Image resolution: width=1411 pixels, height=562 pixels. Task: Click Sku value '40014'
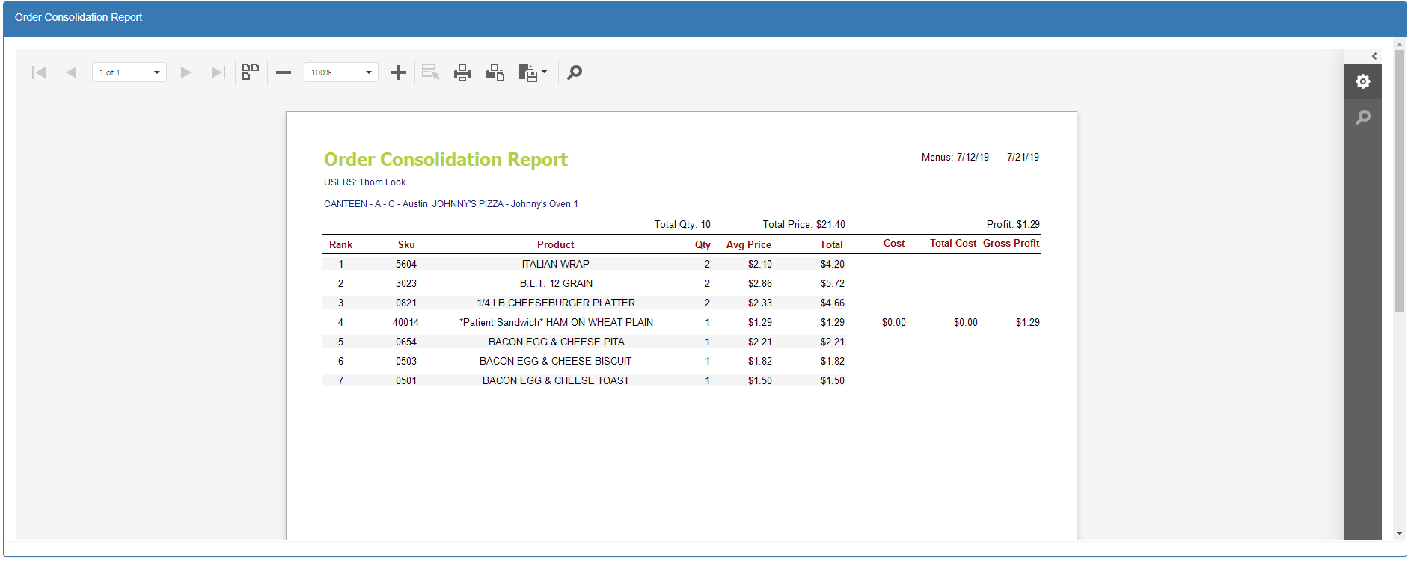[x=406, y=322]
